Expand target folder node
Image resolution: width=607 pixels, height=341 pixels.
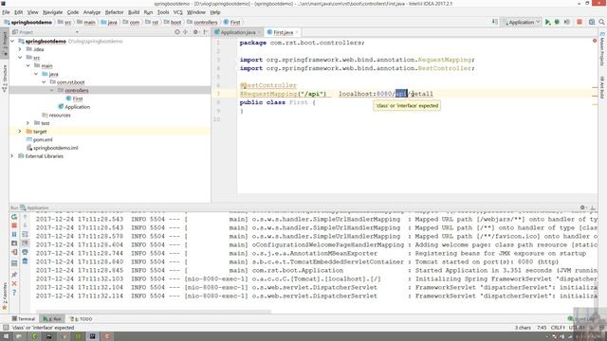point(20,132)
